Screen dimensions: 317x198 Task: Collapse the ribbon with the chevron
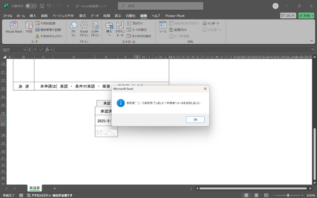pos(312,41)
